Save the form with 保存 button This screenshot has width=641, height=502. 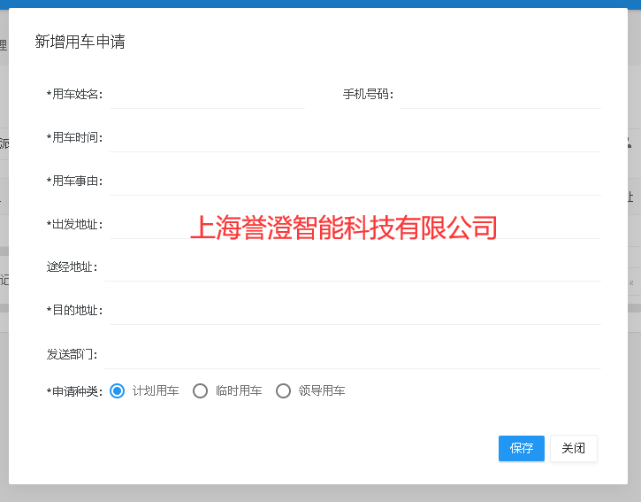pos(521,449)
